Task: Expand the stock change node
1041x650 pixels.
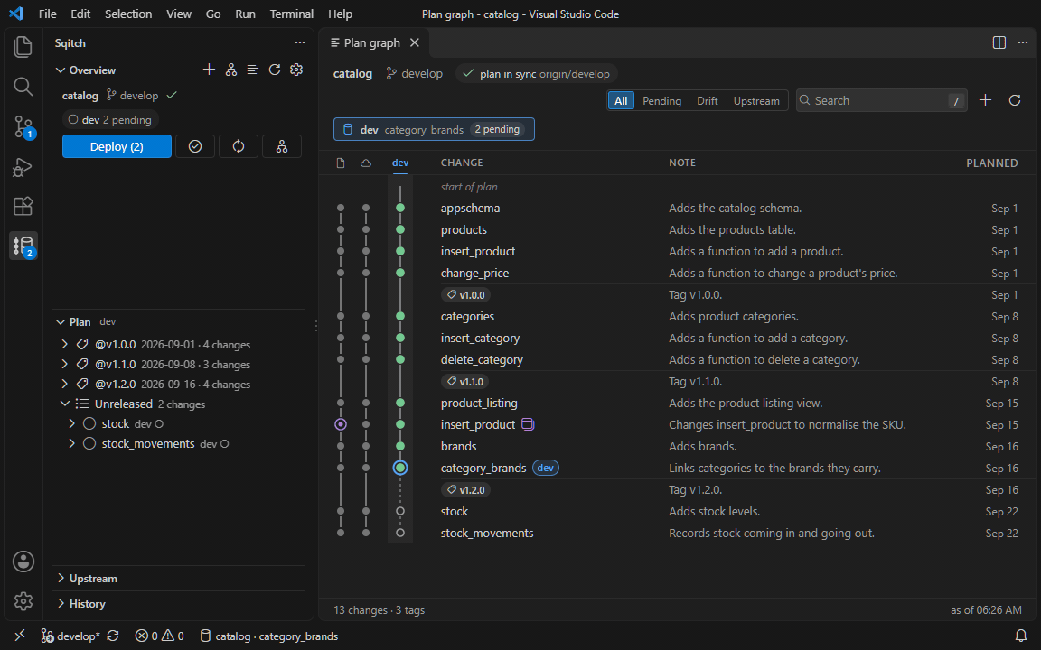Action: coord(71,423)
